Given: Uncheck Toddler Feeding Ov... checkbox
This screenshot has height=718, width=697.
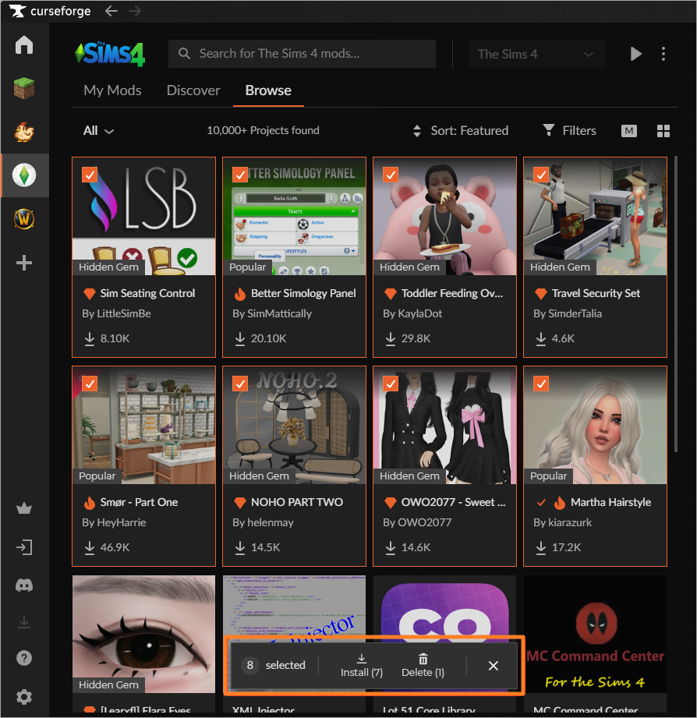Looking at the screenshot, I should pyautogui.click(x=390, y=175).
